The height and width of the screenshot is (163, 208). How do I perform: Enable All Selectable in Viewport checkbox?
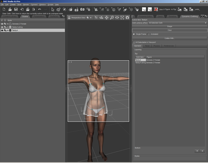(134, 42)
